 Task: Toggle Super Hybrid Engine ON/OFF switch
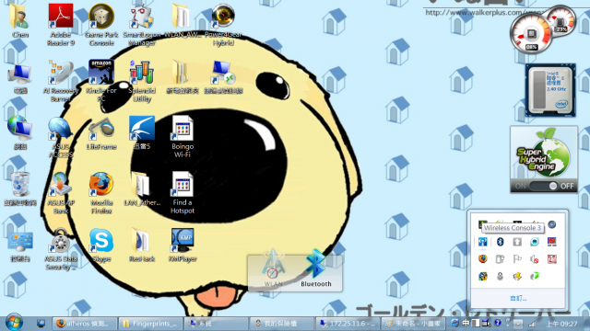543,186
